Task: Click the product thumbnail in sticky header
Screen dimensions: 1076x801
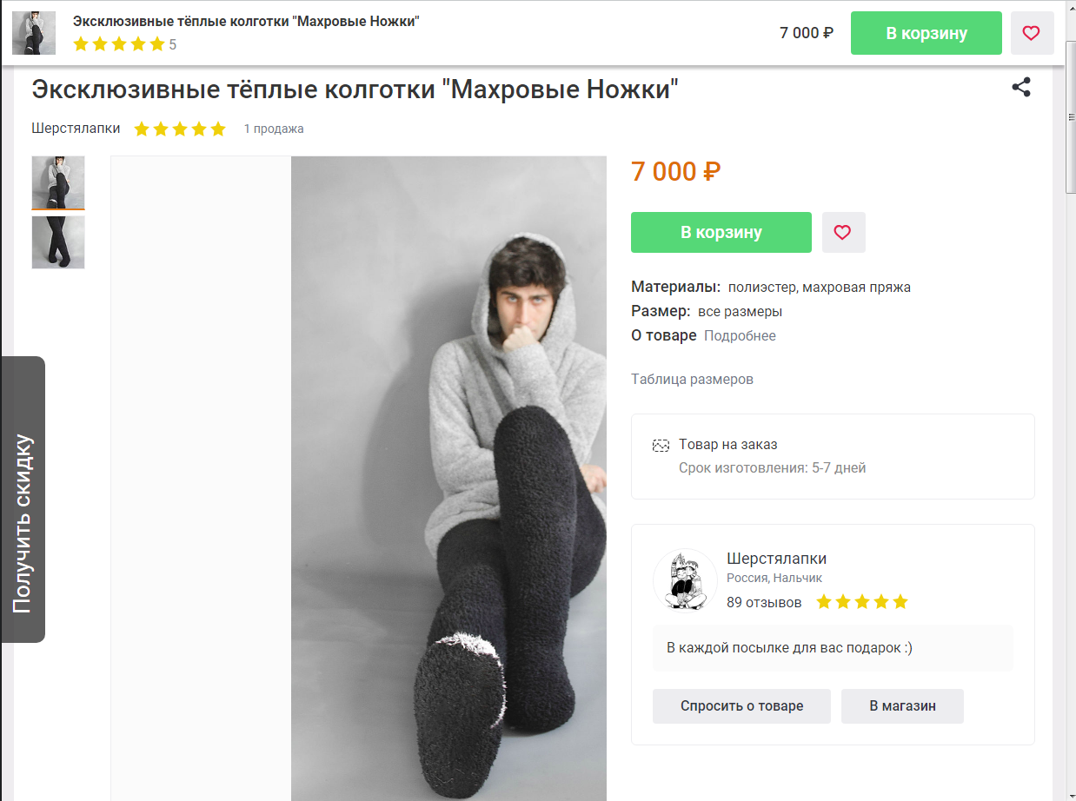Action: point(34,33)
